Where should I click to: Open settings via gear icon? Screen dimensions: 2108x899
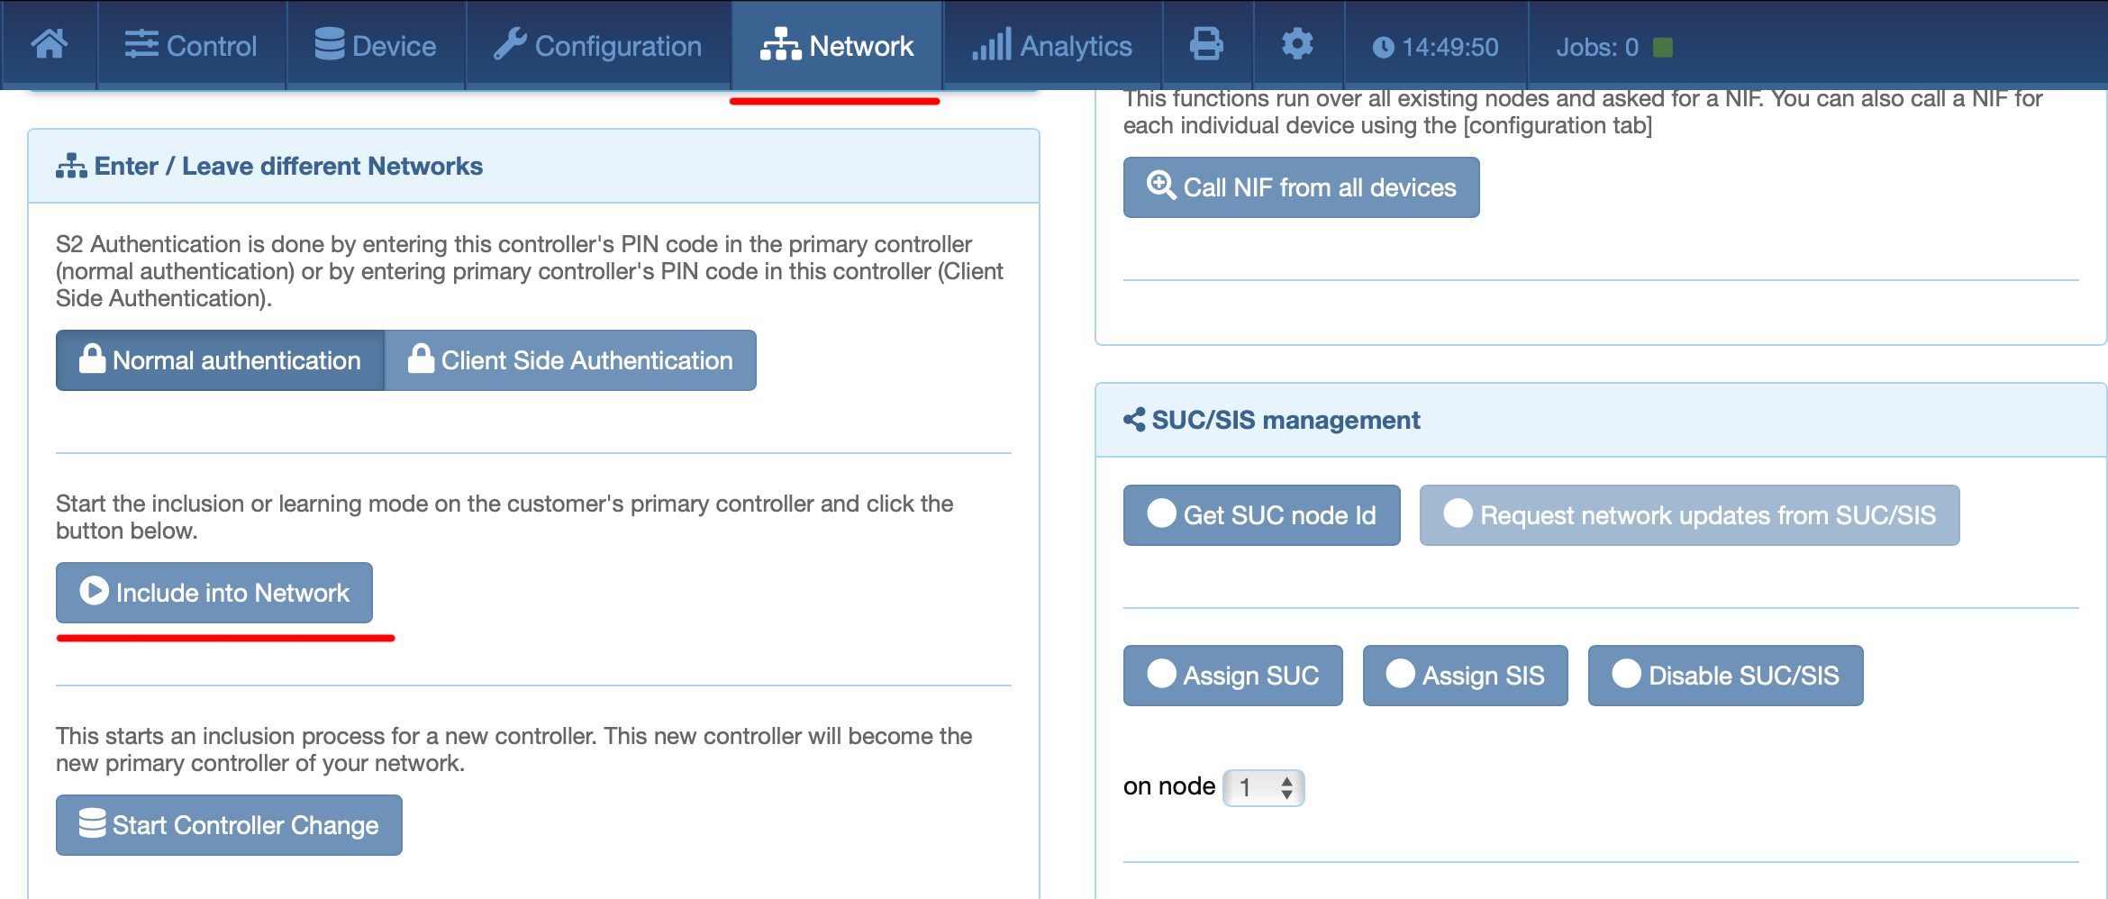[1297, 43]
